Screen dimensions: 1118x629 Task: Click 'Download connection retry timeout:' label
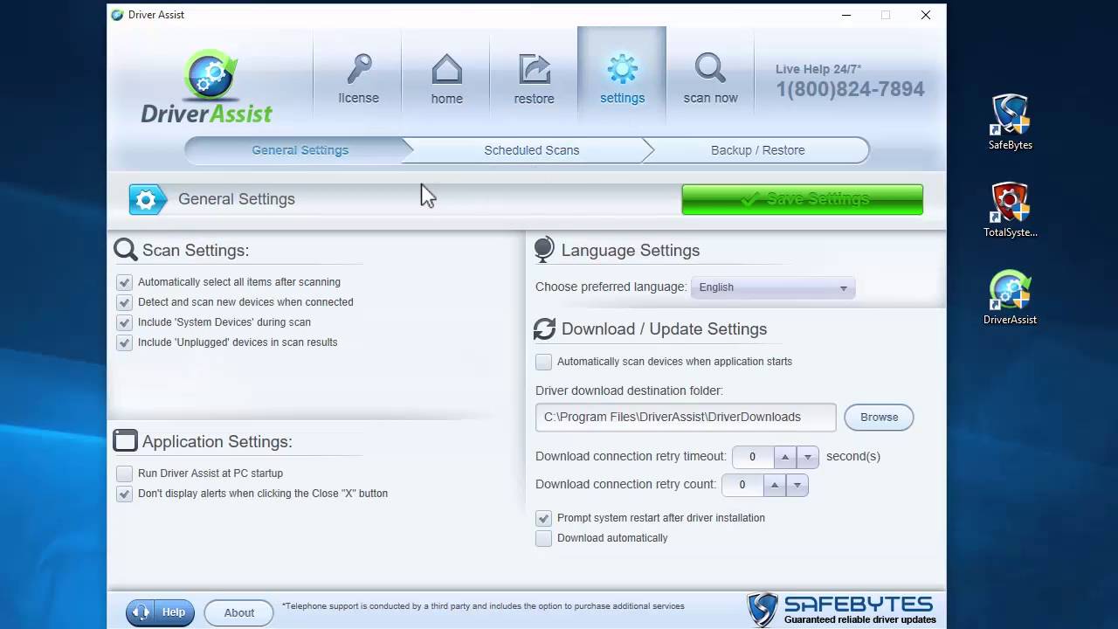coord(631,456)
